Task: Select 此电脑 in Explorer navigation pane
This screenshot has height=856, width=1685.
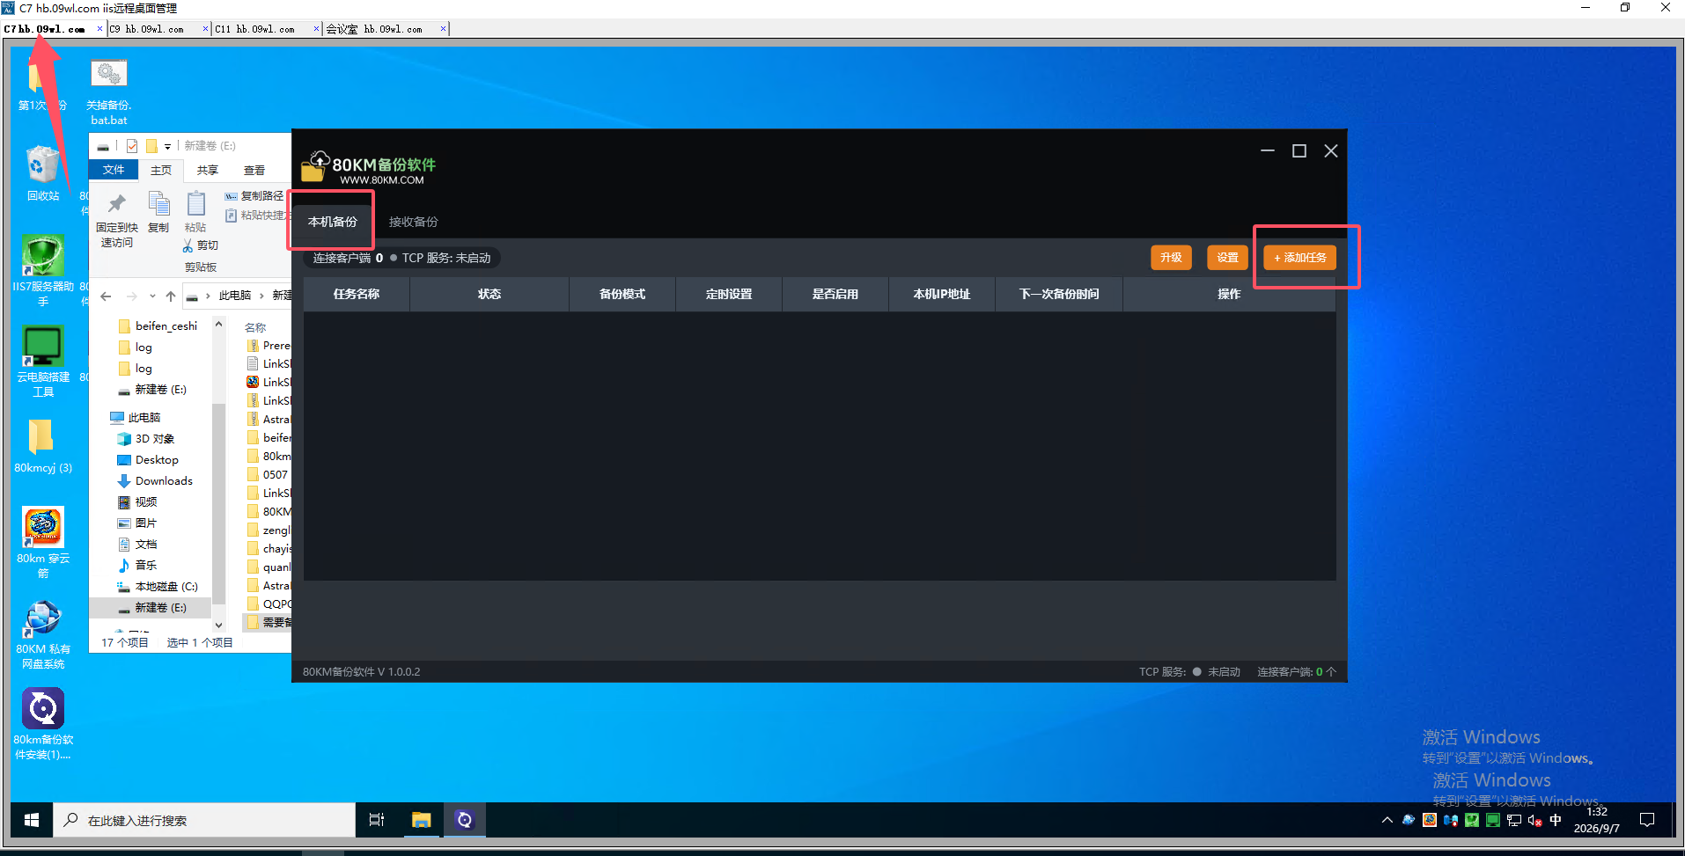Action: point(136,418)
